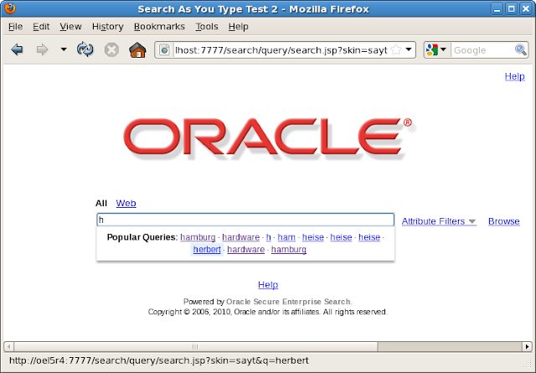This screenshot has width=536, height=373.
Task: Click the search query input containing h
Action: tap(245, 220)
